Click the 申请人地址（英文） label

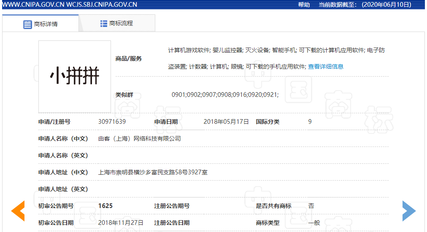[x=63, y=189]
